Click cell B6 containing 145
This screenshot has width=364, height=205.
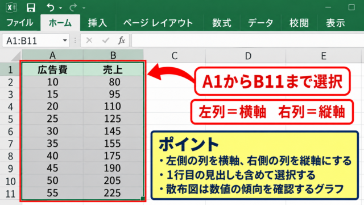[x=113, y=132]
